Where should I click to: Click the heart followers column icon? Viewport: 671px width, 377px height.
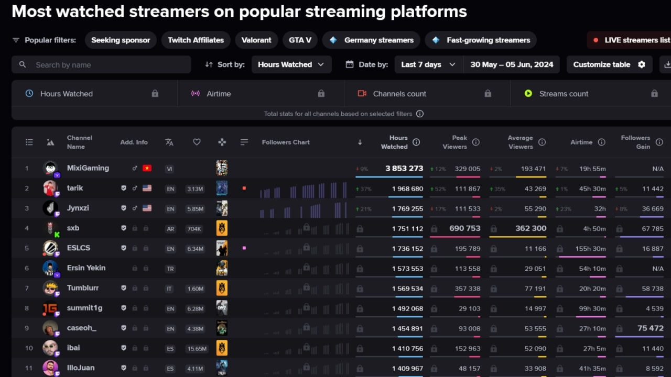[x=197, y=142]
